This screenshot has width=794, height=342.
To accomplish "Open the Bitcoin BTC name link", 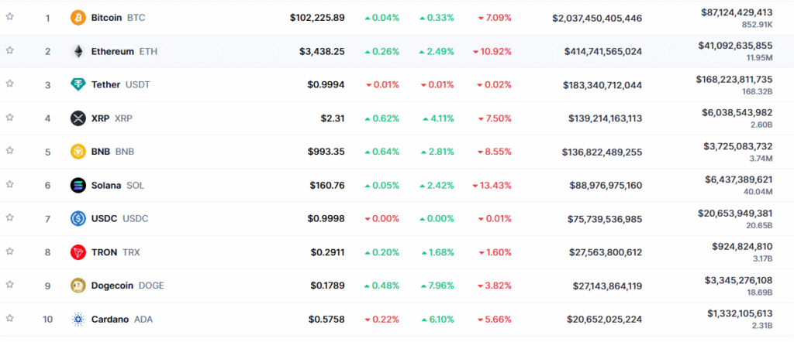I will 117,17.
